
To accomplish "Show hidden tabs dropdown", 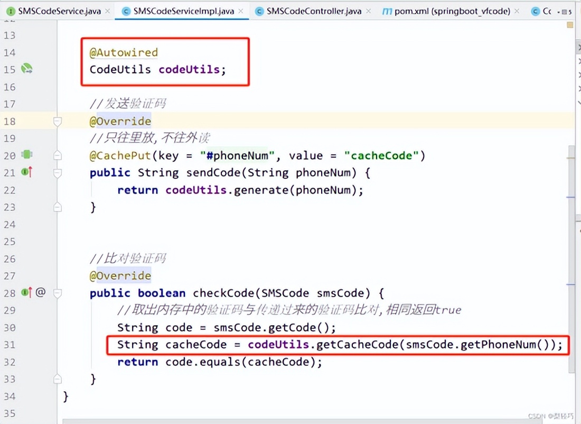I will click(x=564, y=12).
